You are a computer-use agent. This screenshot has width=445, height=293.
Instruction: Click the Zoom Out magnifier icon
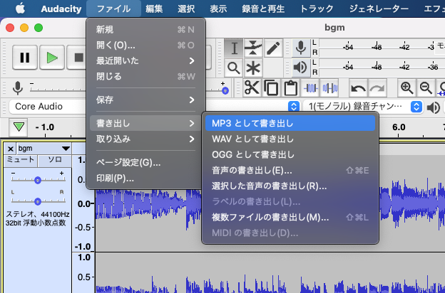426,88
